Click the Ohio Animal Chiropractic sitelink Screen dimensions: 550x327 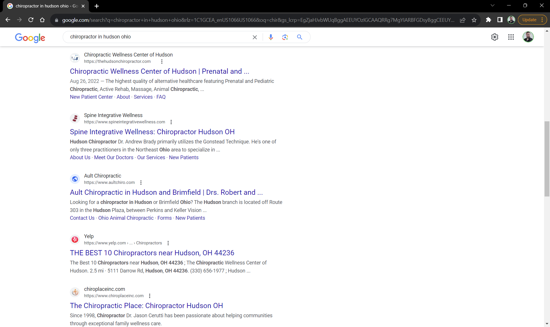[x=126, y=218]
